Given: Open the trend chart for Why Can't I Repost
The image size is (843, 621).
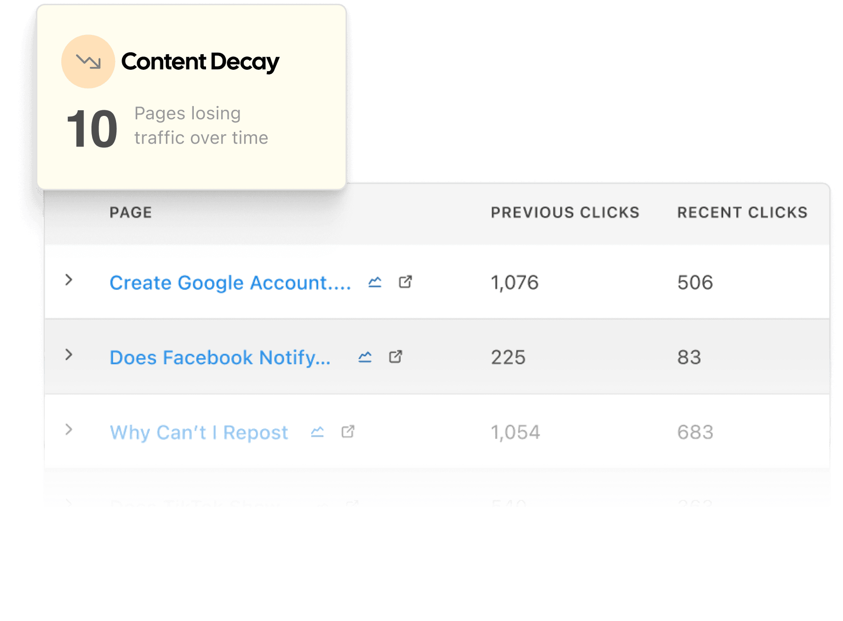Looking at the screenshot, I should (x=317, y=432).
